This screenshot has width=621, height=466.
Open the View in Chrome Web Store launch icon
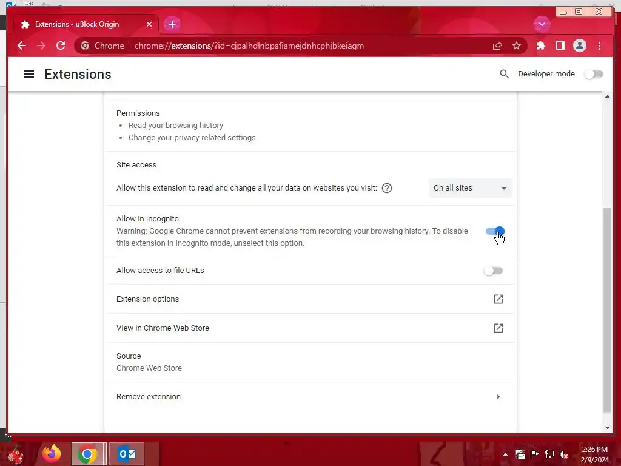pos(498,328)
